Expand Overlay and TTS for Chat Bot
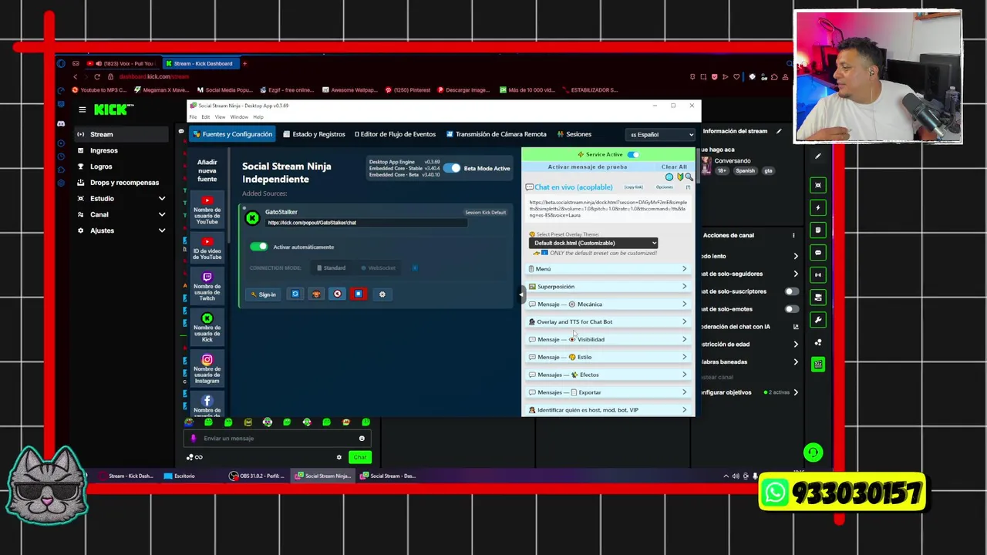987x555 pixels. pyautogui.click(x=608, y=322)
